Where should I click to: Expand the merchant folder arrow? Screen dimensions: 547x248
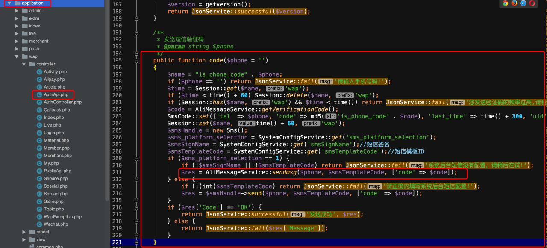17,41
